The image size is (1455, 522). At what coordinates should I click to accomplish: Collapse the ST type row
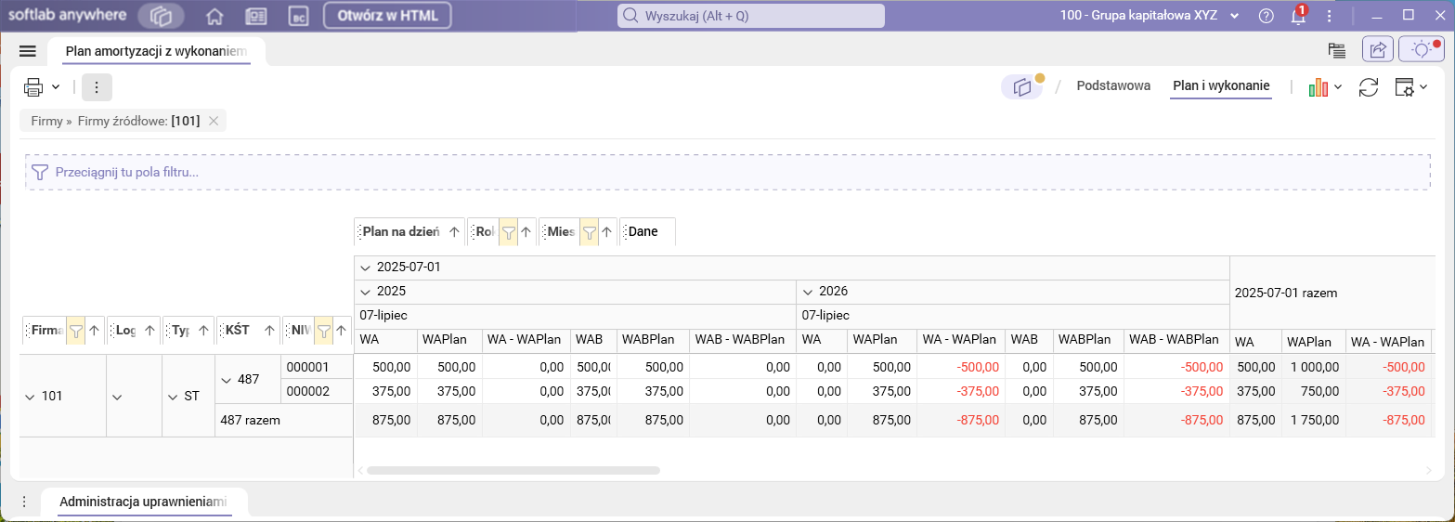[173, 397]
